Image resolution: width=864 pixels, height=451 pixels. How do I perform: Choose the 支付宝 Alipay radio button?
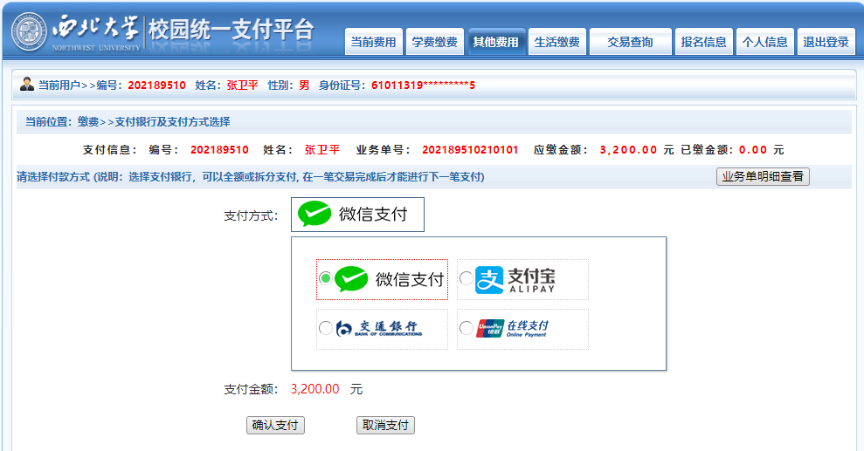466,278
